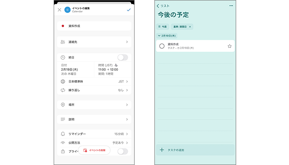Close the event editor with X
Image resolution: width=289 pixels, height=165 pixels.
pos(59,10)
